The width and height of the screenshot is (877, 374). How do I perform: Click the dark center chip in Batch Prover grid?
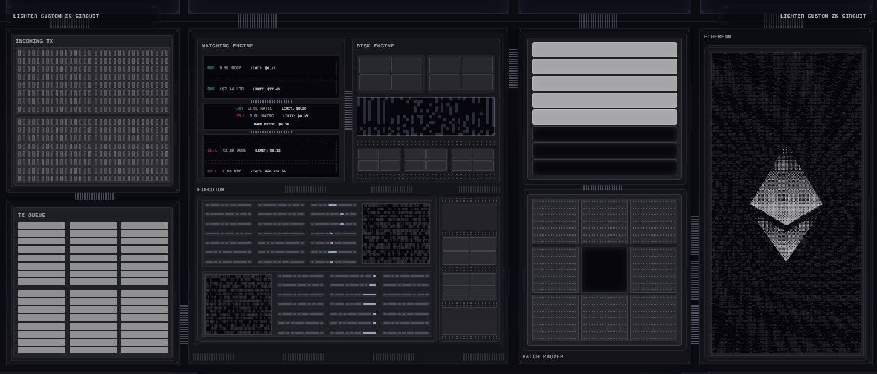coord(605,269)
